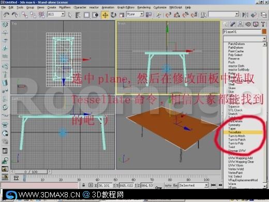Open Named Selection Sets editor icon
The height and width of the screenshot is (202, 269).
[x=204, y=15]
